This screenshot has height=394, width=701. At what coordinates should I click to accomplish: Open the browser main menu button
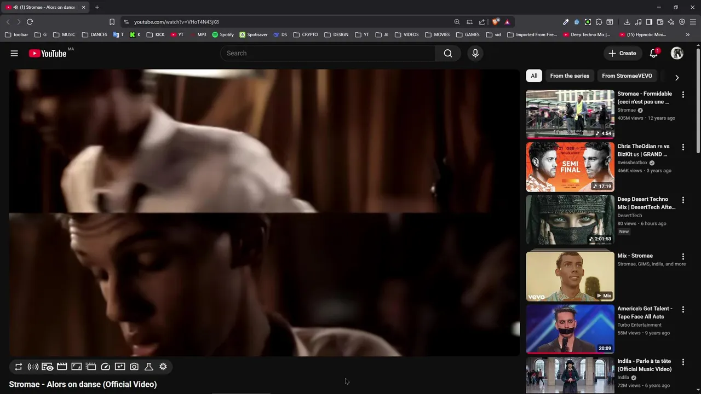pyautogui.click(x=693, y=22)
